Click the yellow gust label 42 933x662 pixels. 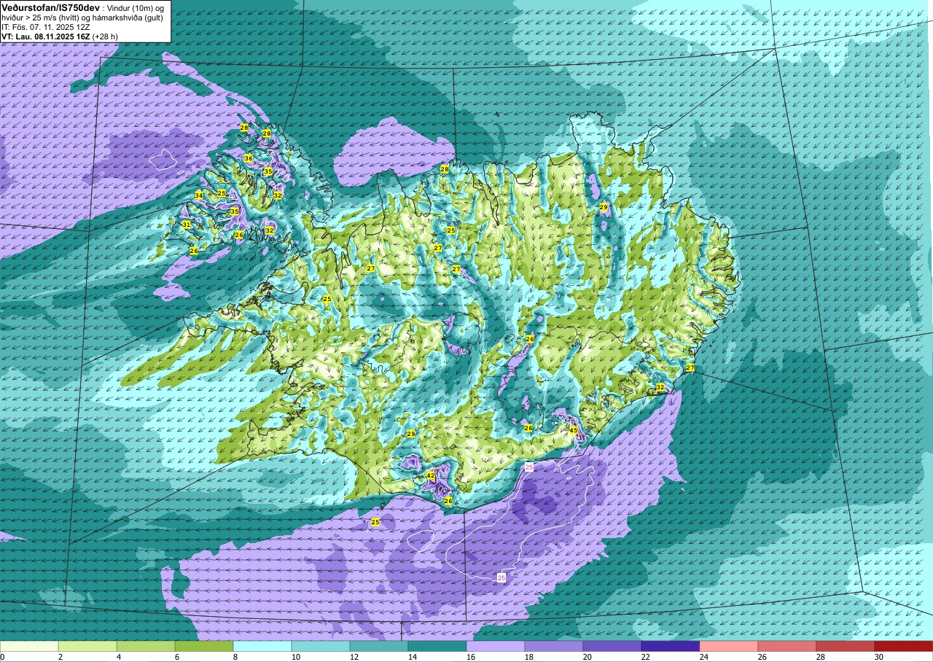coord(431,475)
